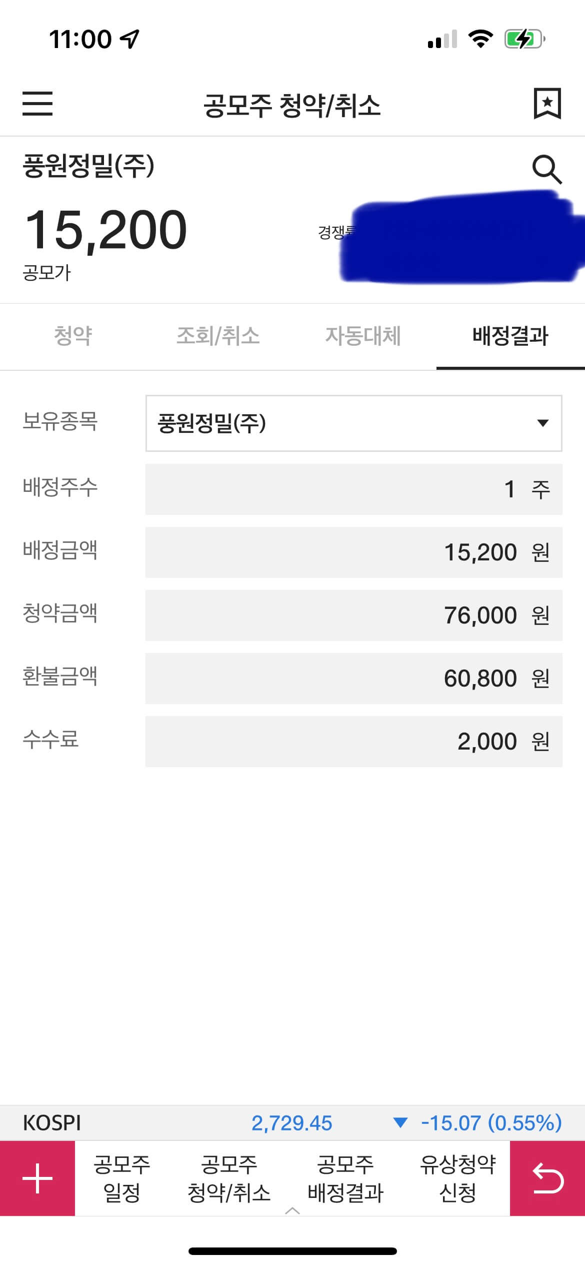Viewport: 585px width, 1267px height.
Task: Open the hamburger menu
Action: [x=37, y=104]
